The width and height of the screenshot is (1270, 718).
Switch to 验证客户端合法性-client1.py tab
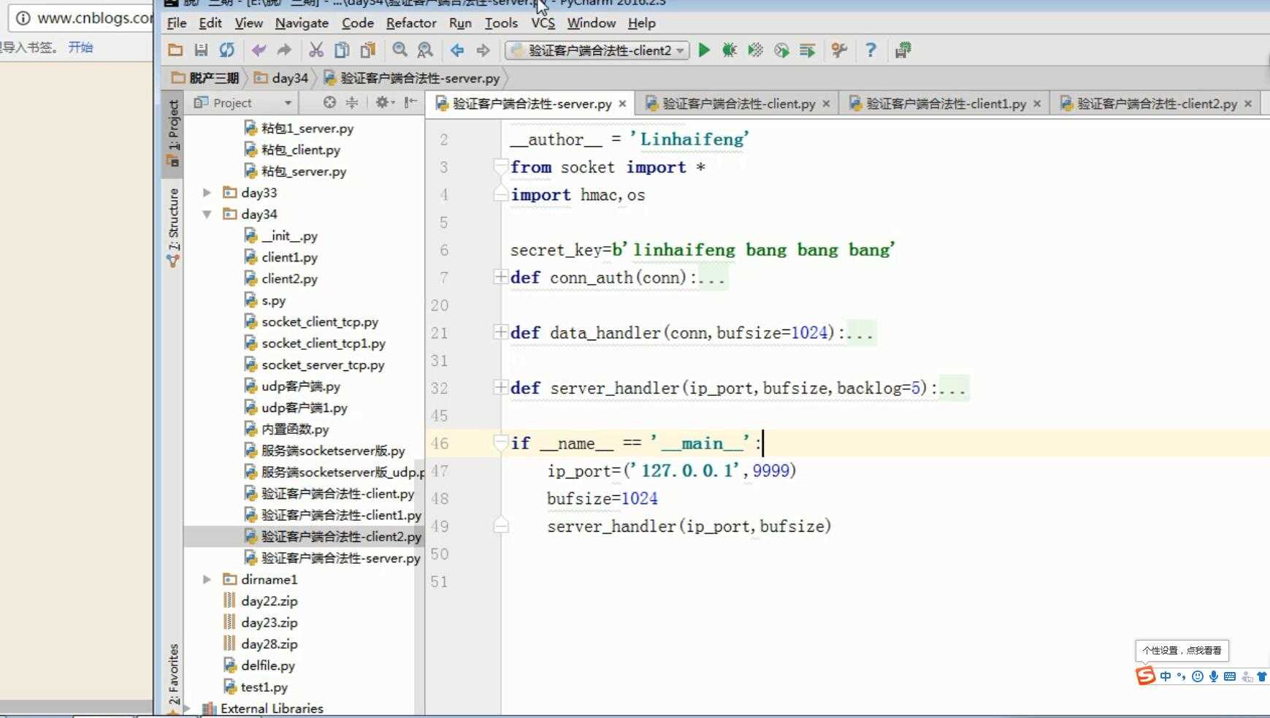click(x=946, y=104)
